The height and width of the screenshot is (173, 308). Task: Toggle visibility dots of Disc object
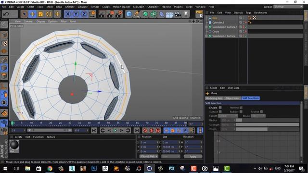click(244, 18)
